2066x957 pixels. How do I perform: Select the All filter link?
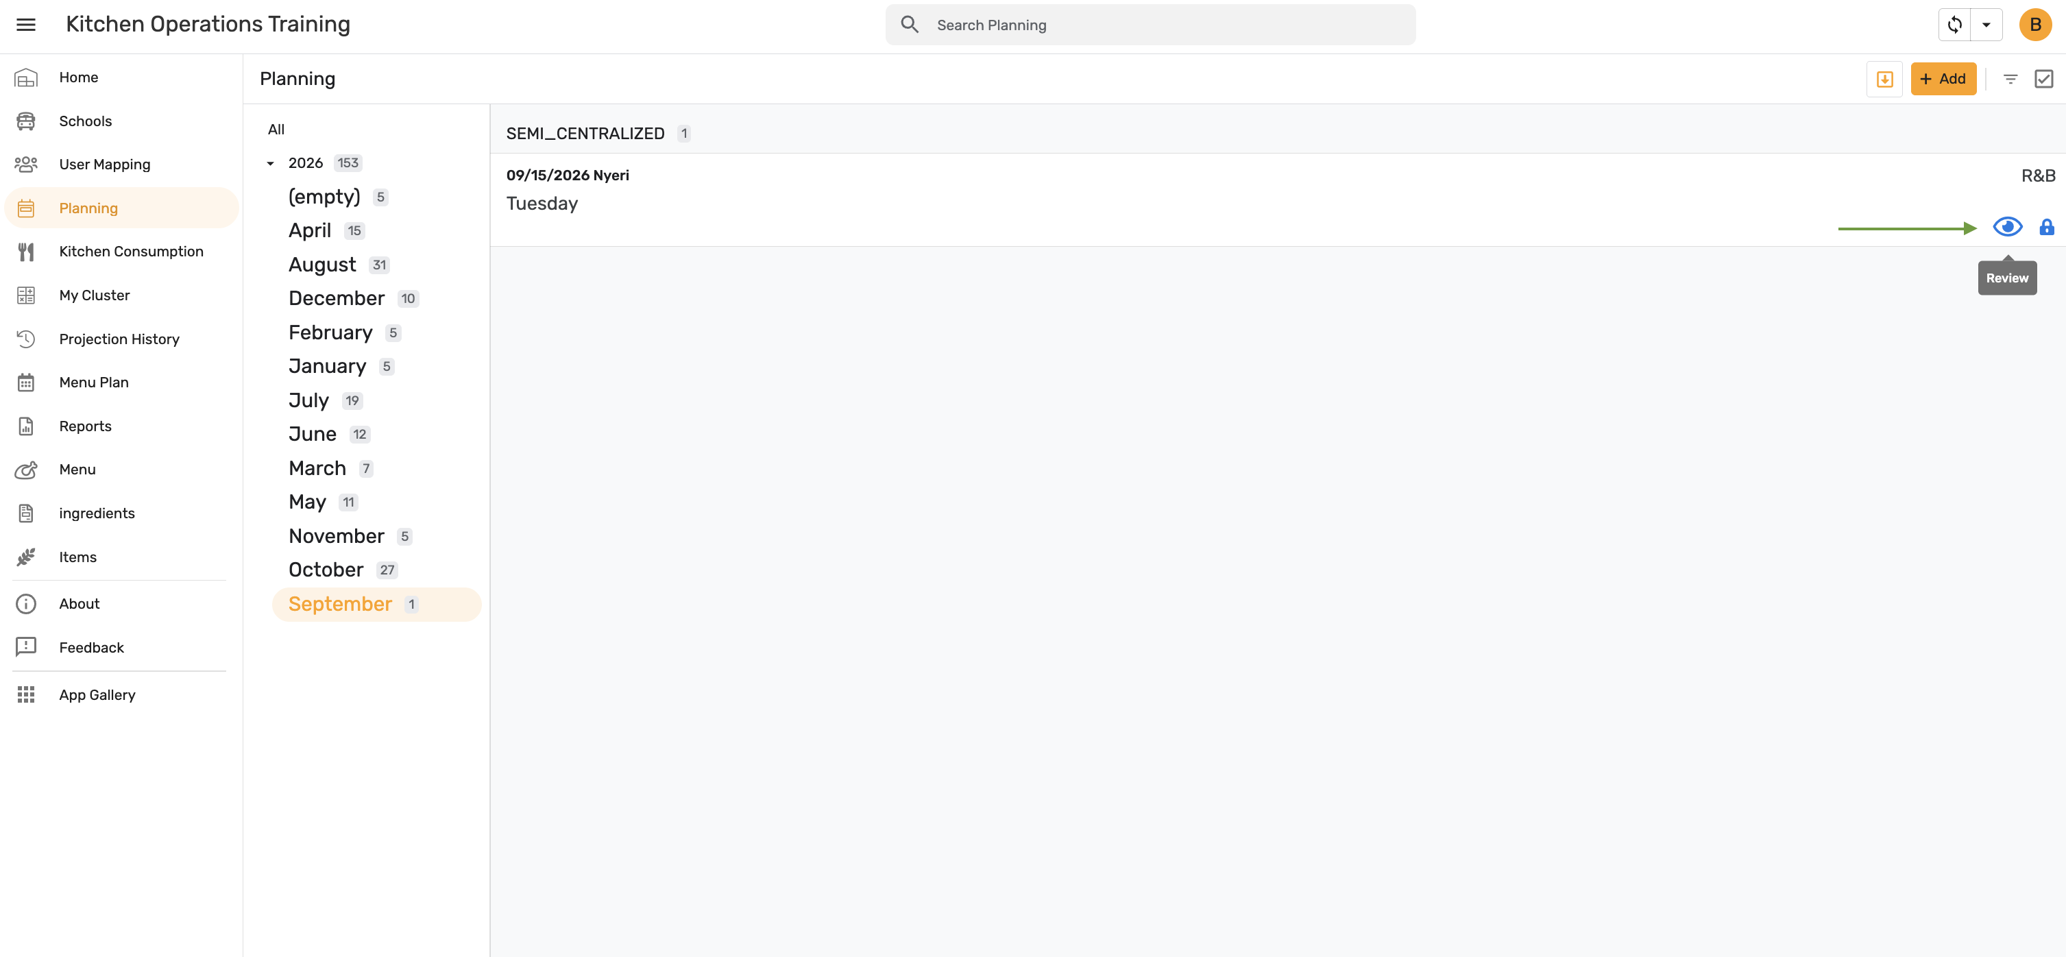(x=276, y=129)
